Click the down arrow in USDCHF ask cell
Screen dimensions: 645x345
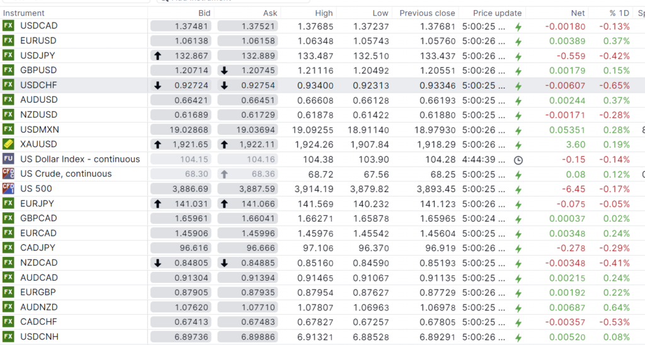pos(224,85)
